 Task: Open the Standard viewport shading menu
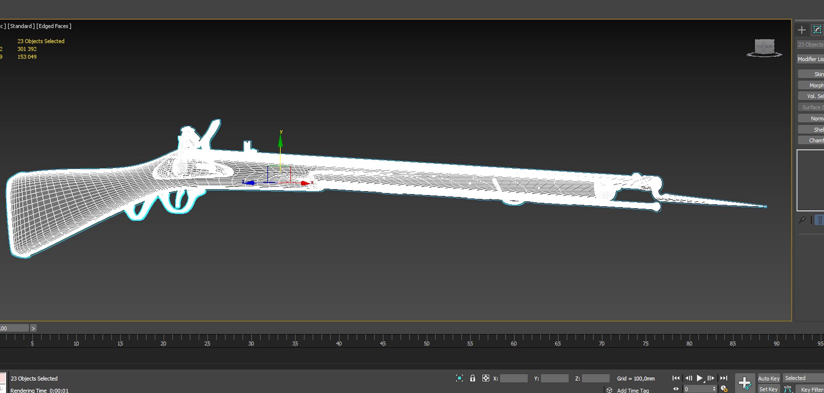coord(21,26)
